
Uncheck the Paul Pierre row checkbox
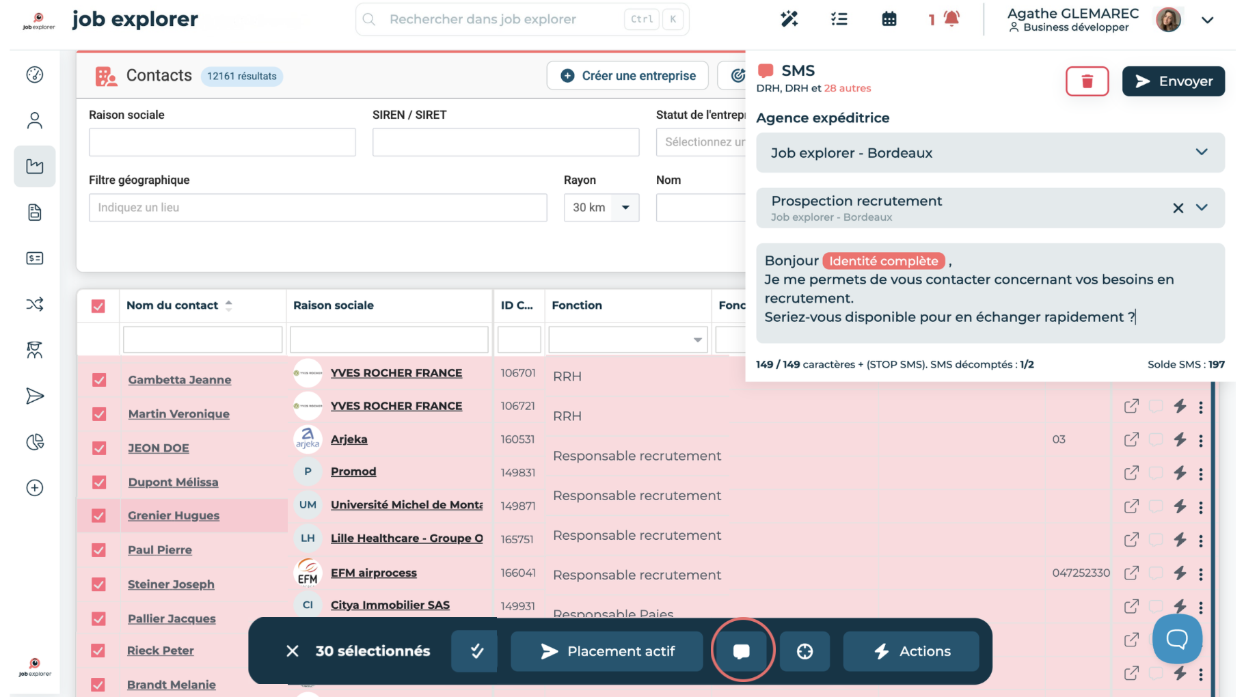(99, 550)
